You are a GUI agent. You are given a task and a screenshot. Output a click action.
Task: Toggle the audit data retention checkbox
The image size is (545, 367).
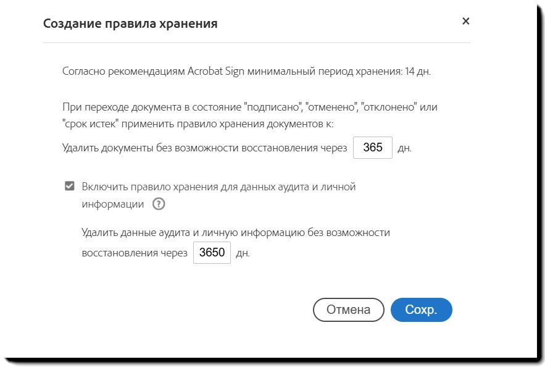pos(70,186)
